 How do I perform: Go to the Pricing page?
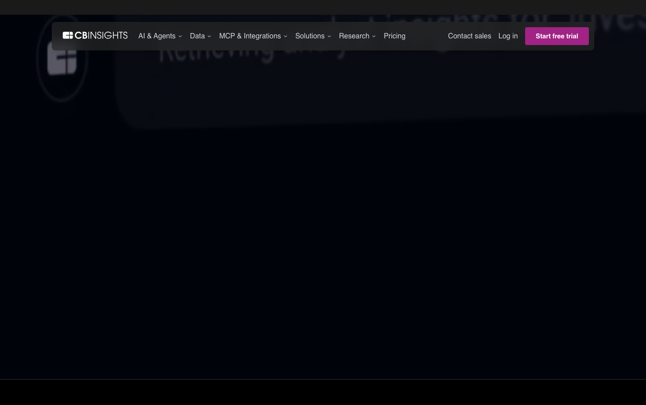[394, 36]
